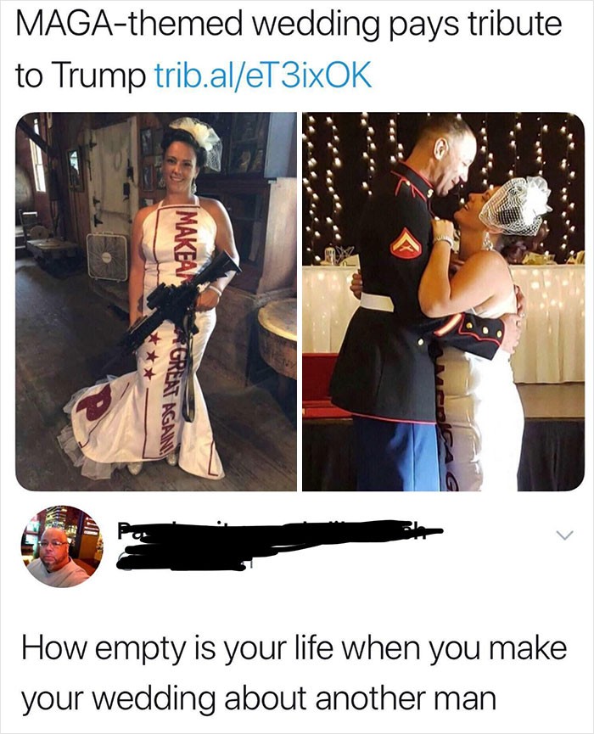Click the box fan behind the bride
Viewport: 594px width, 734px height.
(107, 257)
